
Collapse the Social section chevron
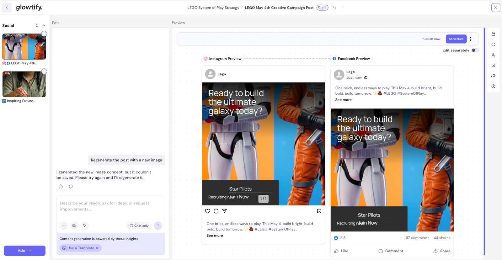(x=44, y=25)
